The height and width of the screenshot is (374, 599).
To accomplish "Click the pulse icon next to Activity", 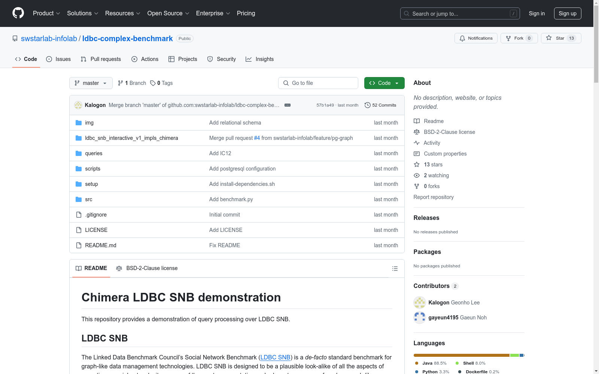I will [x=417, y=143].
